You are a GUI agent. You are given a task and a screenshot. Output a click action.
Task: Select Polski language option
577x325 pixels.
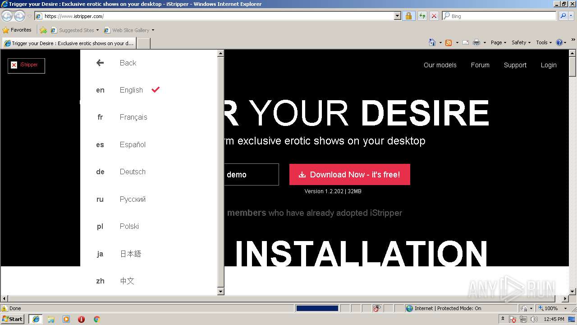pyautogui.click(x=129, y=226)
